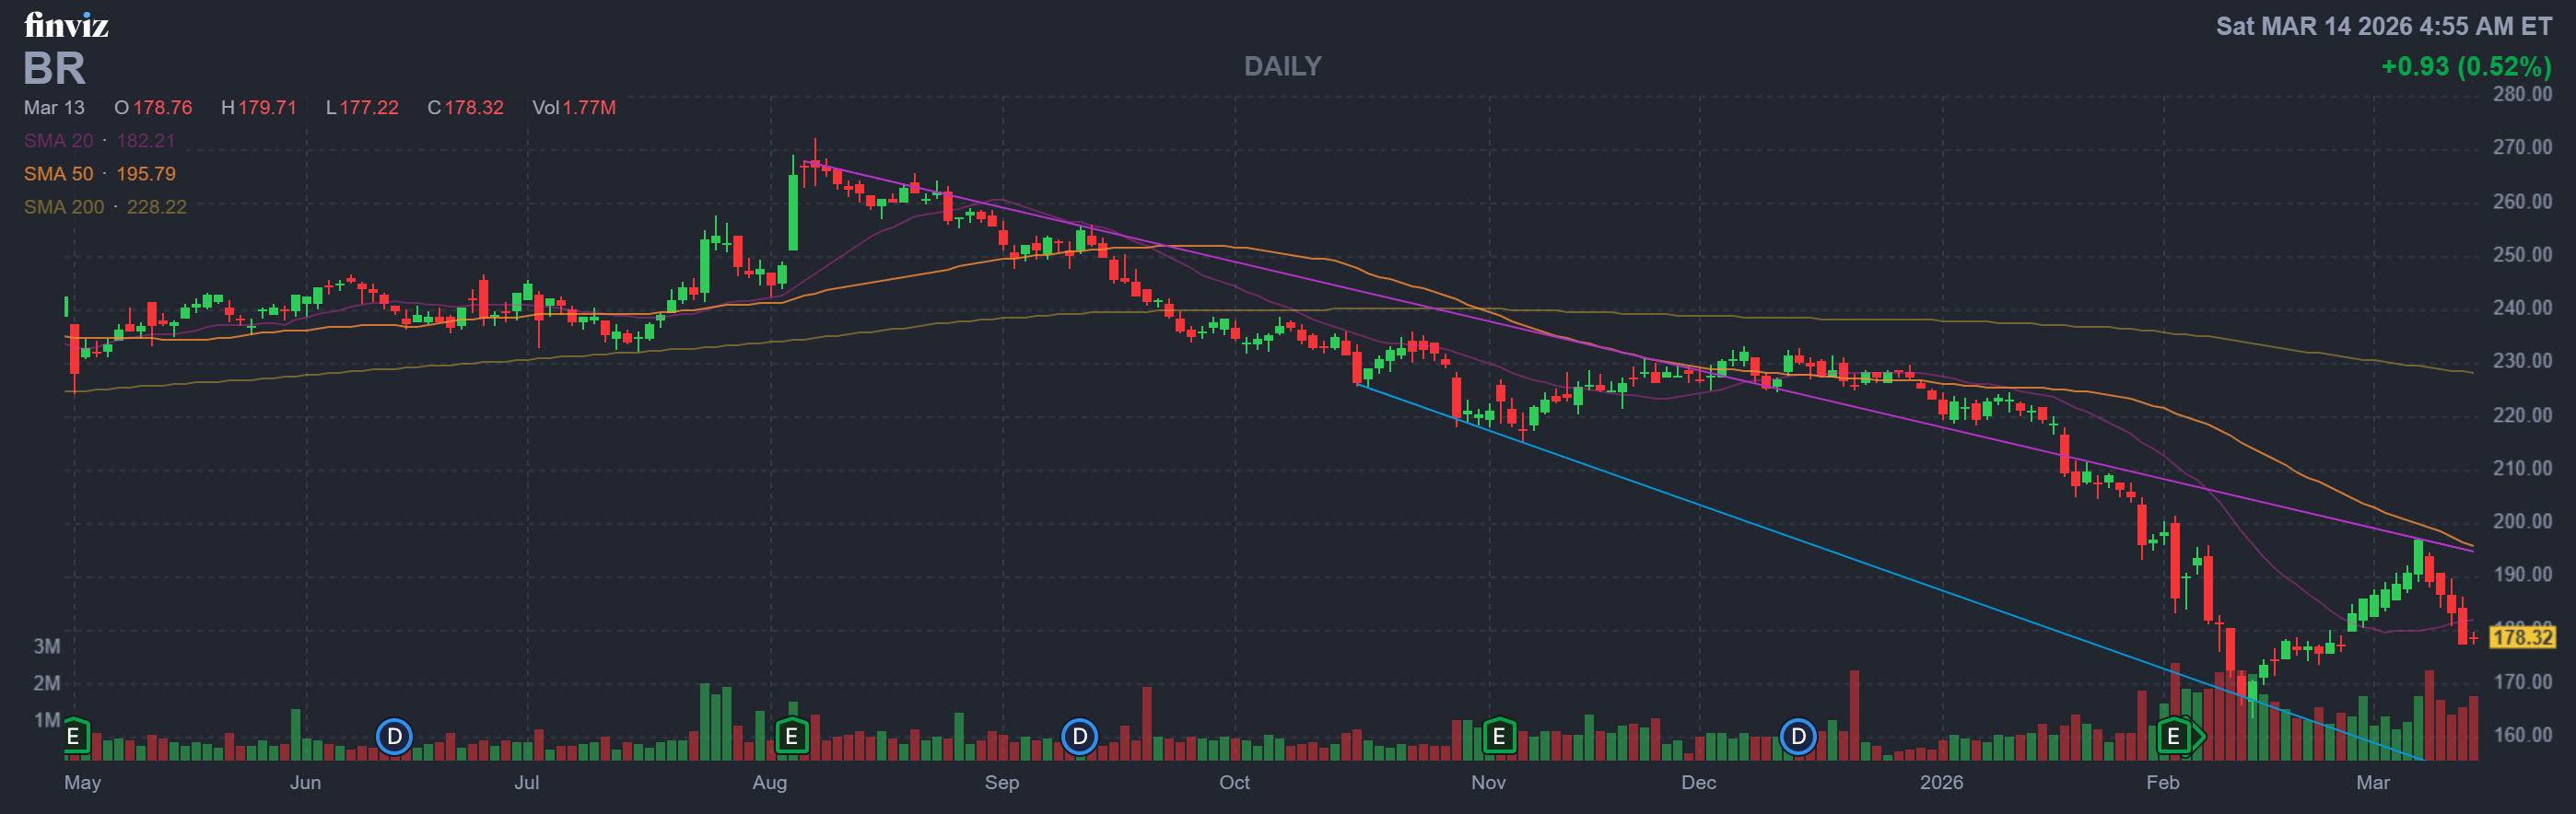The height and width of the screenshot is (814, 2576).
Task: Open the dividend D marker in June
Action: [x=394, y=737]
